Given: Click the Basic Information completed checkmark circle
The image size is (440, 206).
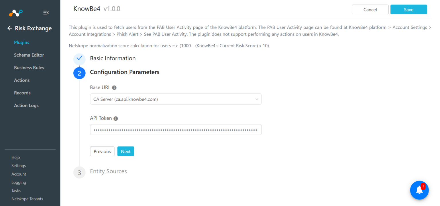Looking at the screenshot, I should (x=79, y=59).
